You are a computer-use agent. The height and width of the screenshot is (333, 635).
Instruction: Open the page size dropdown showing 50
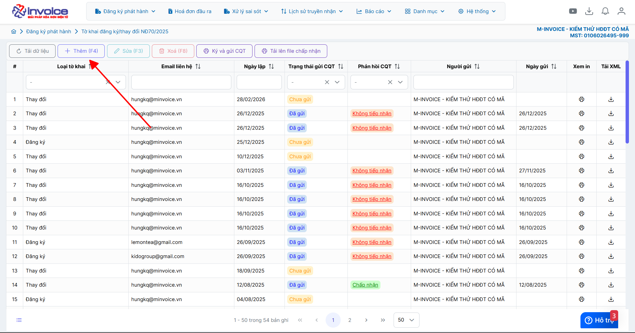(406, 320)
